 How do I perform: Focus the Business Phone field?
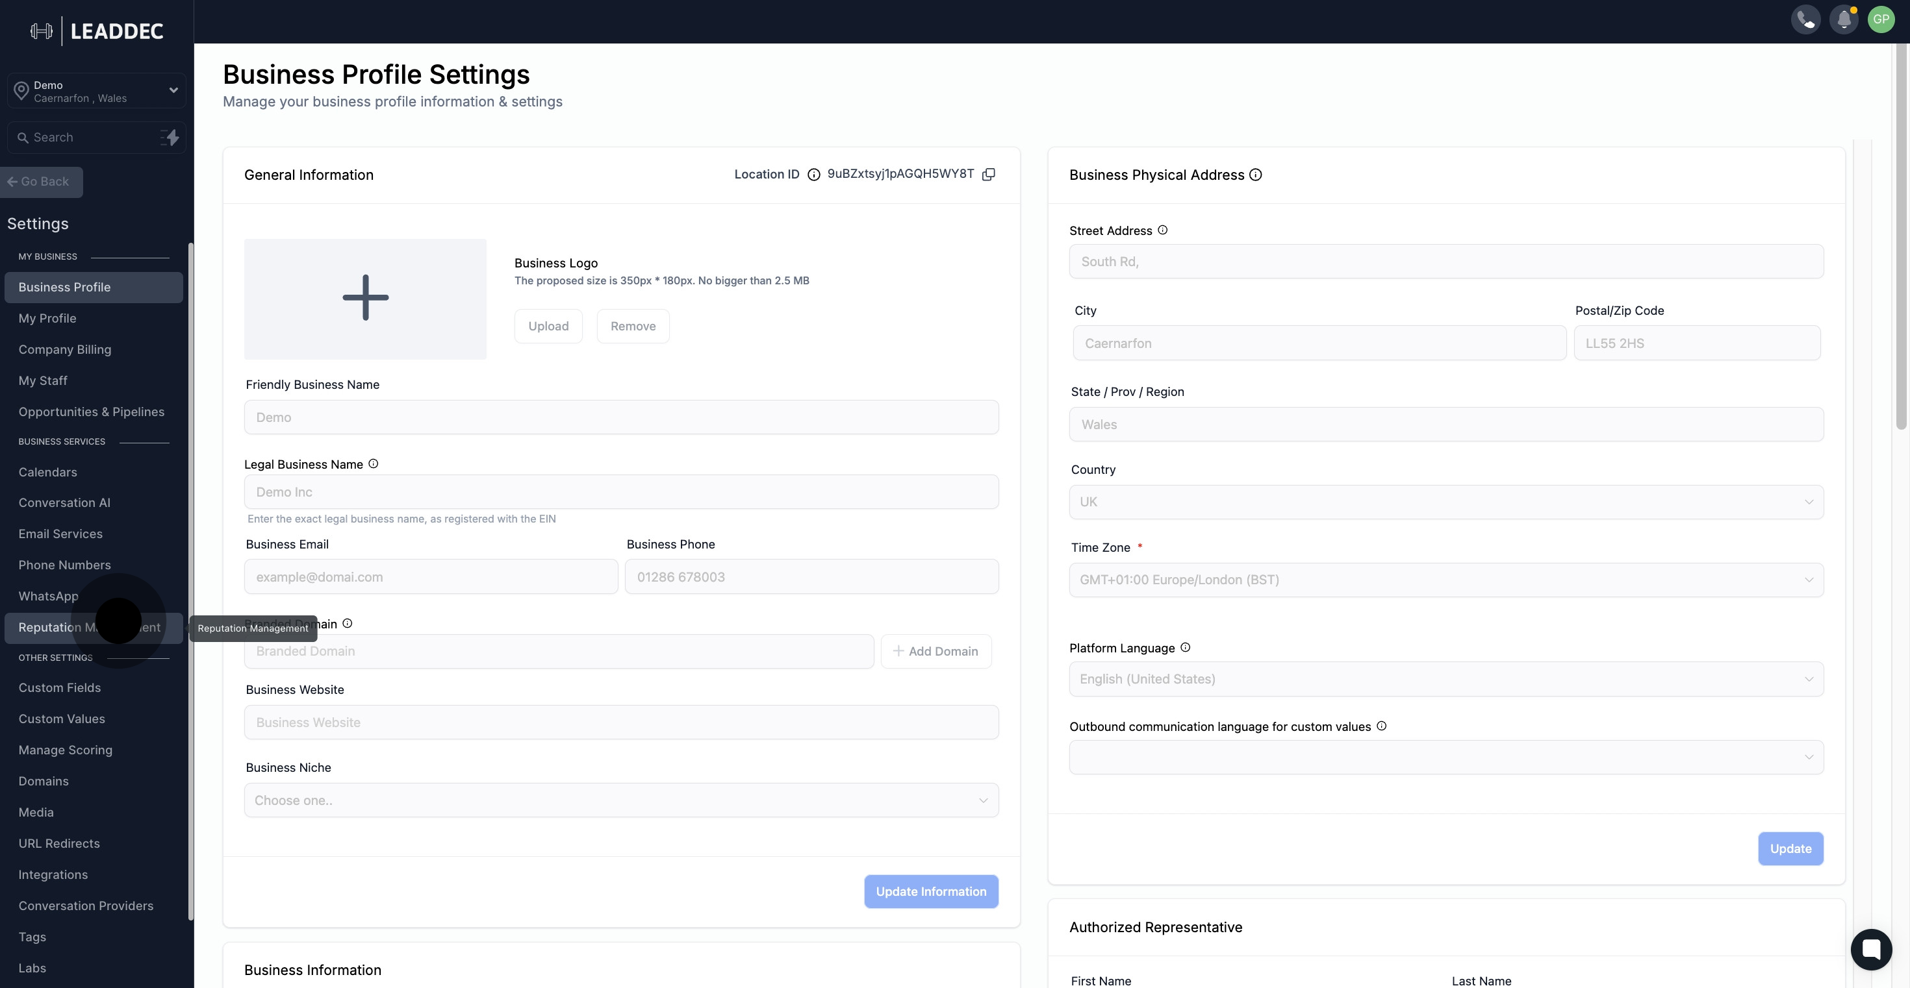[x=812, y=577]
